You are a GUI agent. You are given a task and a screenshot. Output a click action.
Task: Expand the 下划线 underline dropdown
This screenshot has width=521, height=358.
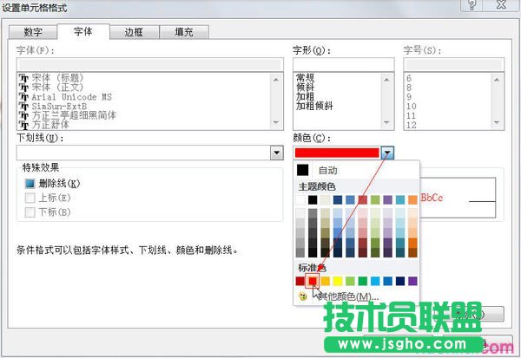pos(276,153)
